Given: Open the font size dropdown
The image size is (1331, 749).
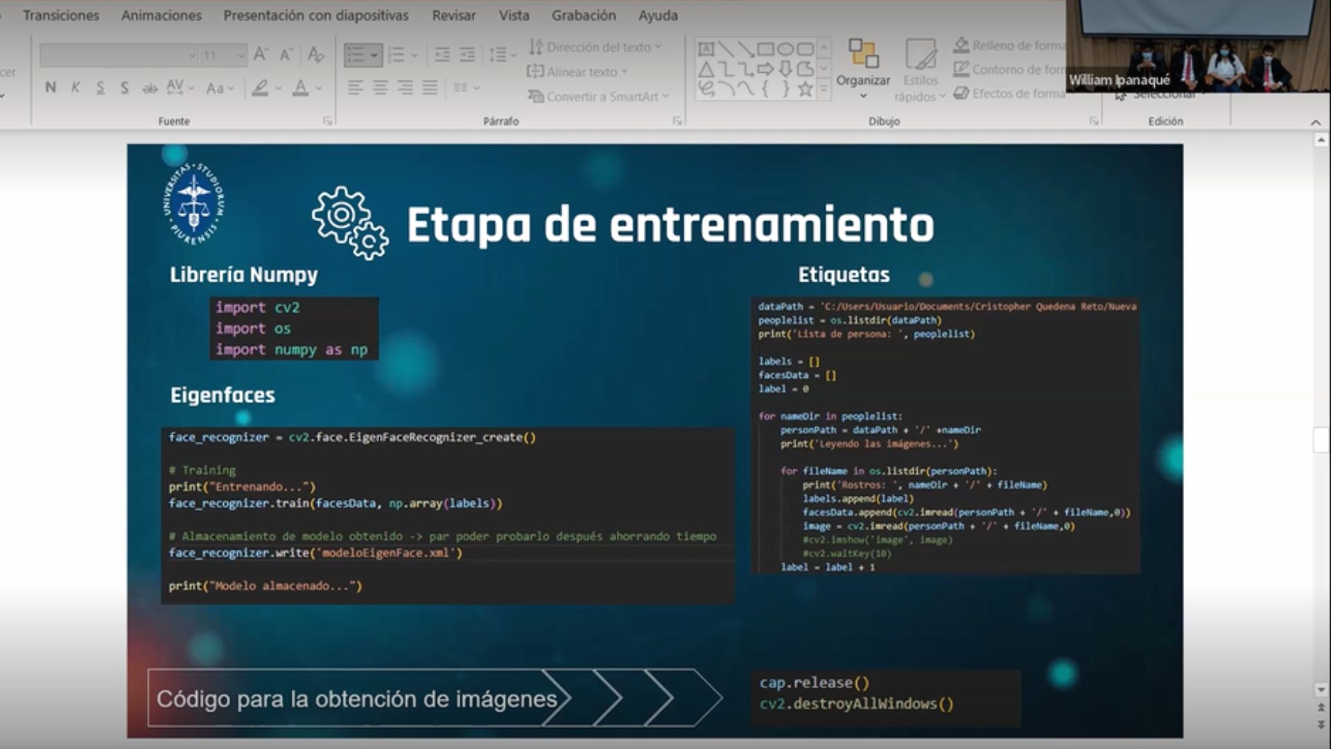Looking at the screenshot, I should click(241, 55).
